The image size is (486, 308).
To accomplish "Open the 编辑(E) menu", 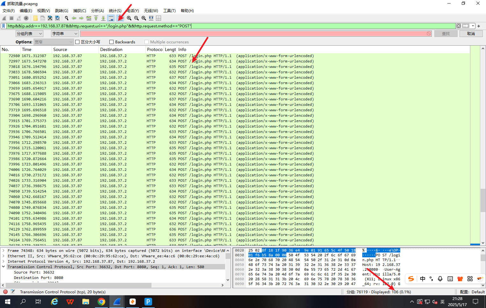I will (x=26, y=11).
